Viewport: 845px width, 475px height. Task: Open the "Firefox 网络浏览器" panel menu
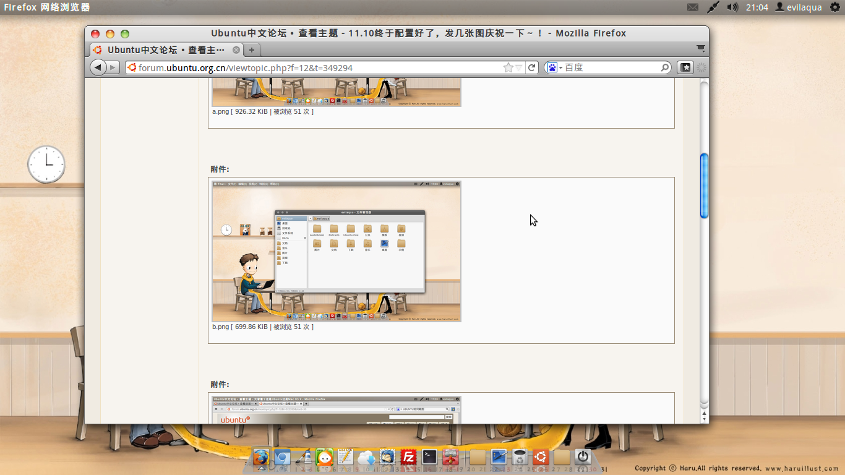coord(47,7)
